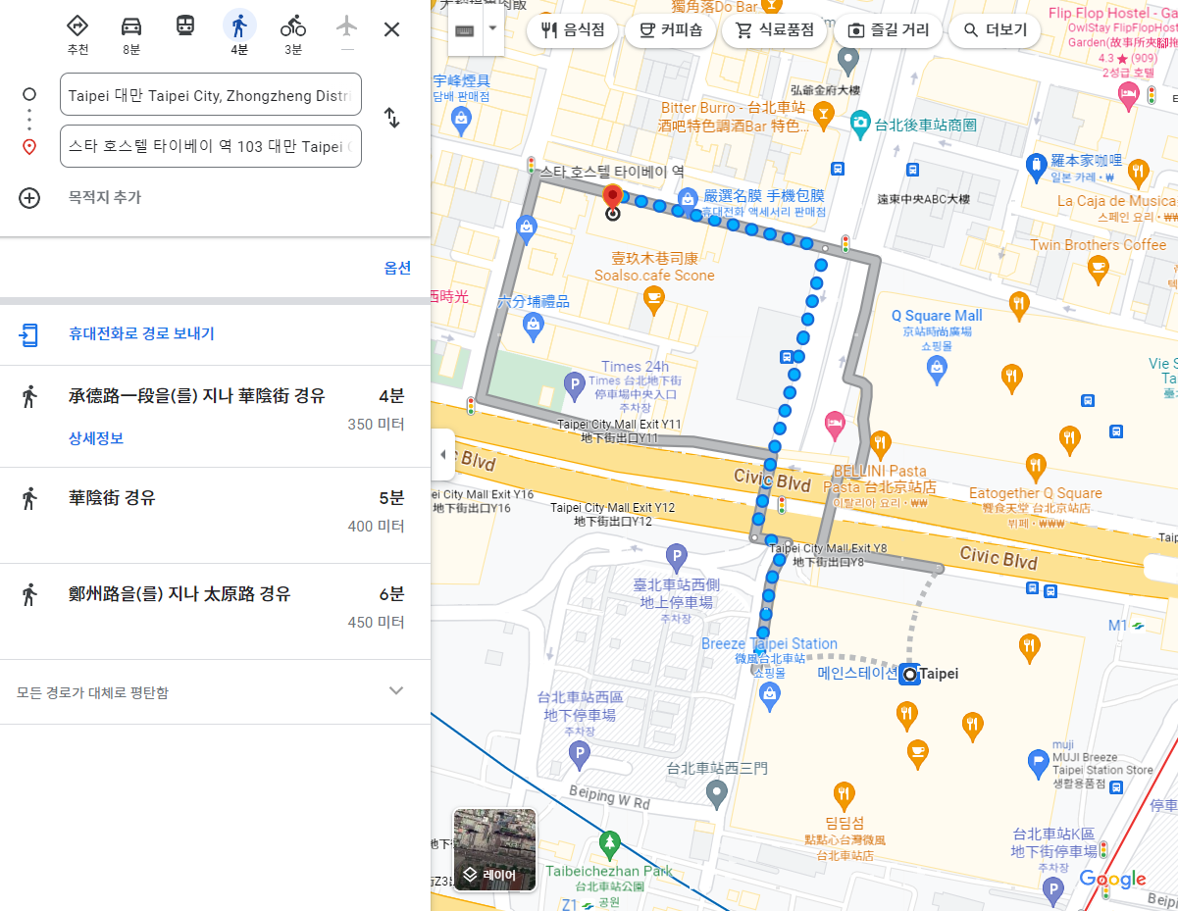Open the 레이어 map layers thumbnail
Viewport: 1178px width, 911px height.
(x=494, y=849)
